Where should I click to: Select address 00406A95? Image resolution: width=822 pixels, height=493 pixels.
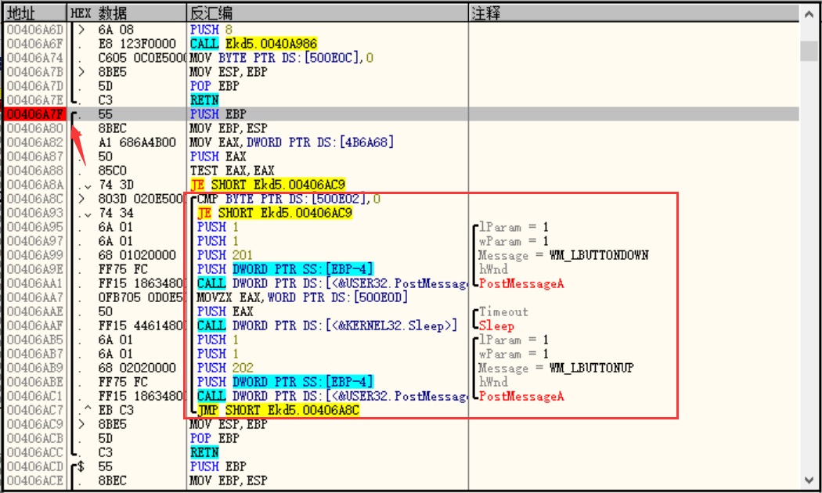pyautogui.click(x=34, y=228)
